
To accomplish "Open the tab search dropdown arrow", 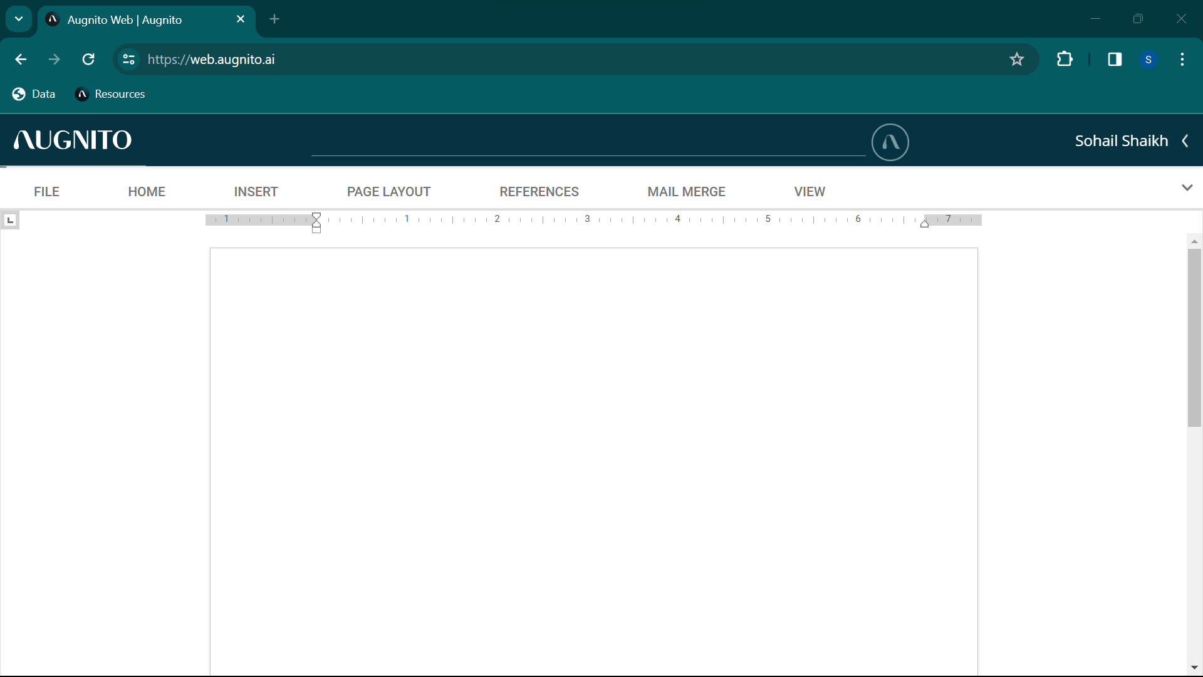I will [x=19, y=19].
